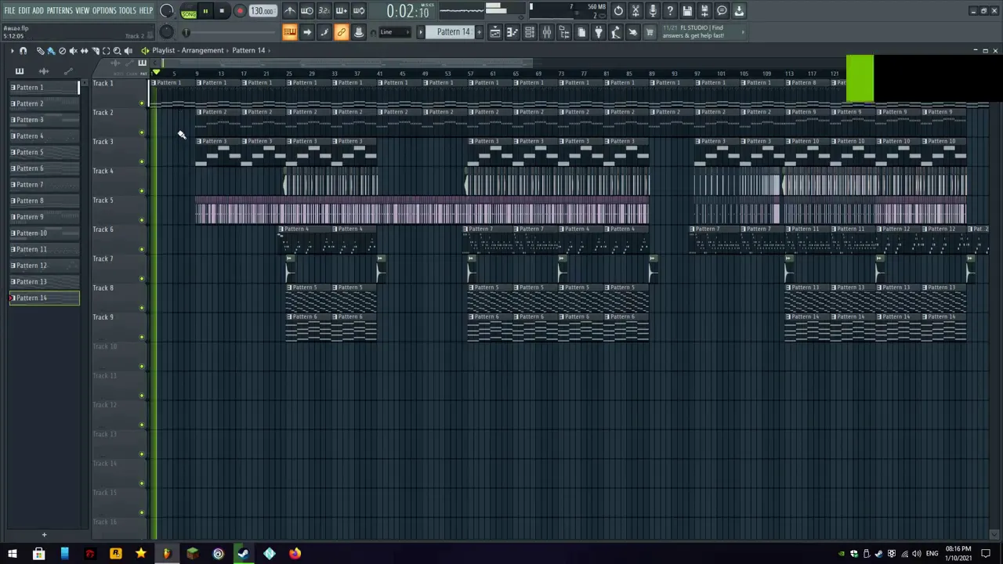The image size is (1003, 564).
Task: Open Steam from the taskbar
Action: click(x=244, y=554)
